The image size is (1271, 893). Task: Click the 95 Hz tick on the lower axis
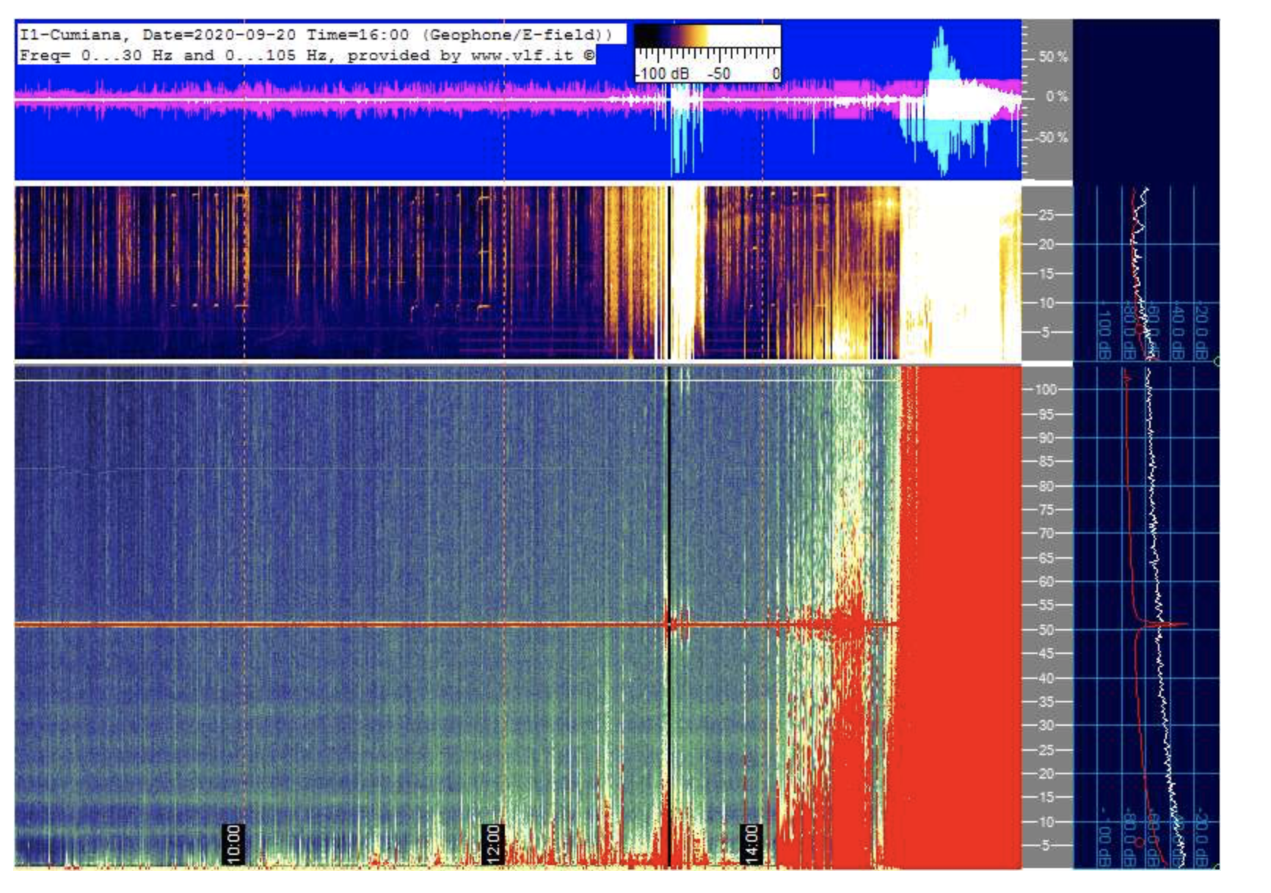(1045, 414)
